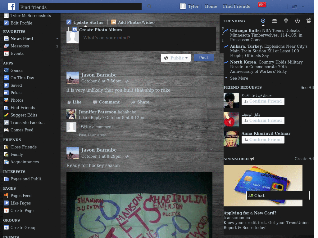Click the Acquaintances friend list
The image size is (318, 238).
(25, 162)
